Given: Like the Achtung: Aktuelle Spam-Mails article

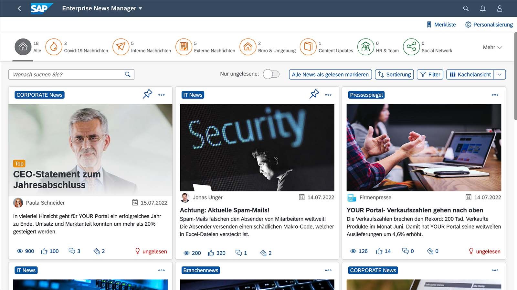Looking at the screenshot, I should coord(211,253).
